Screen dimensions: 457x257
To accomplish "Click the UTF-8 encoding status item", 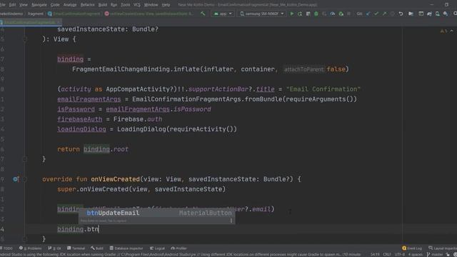I will tap(399, 254).
